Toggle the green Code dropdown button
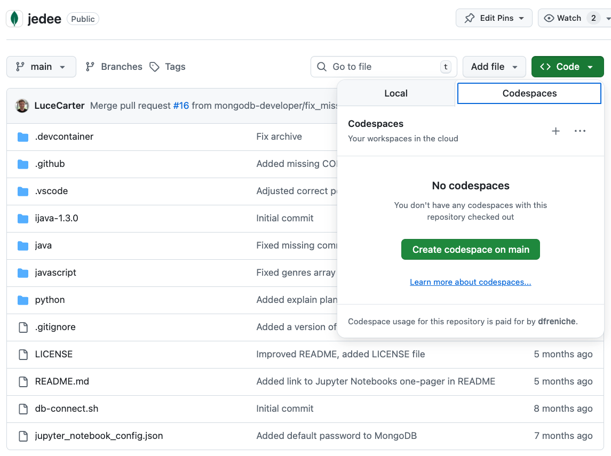This screenshot has height=456, width=611. tap(567, 67)
